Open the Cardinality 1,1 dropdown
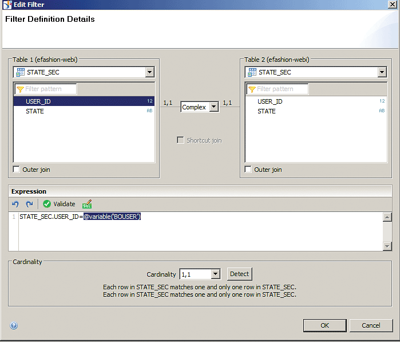Viewport: 400px width, 342px height. click(x=215, y=274)
